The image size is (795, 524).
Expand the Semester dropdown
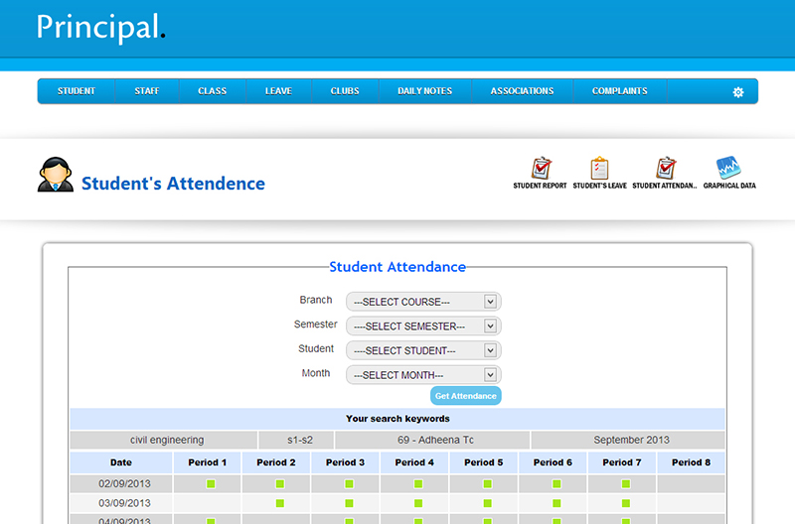click(423, 327)
